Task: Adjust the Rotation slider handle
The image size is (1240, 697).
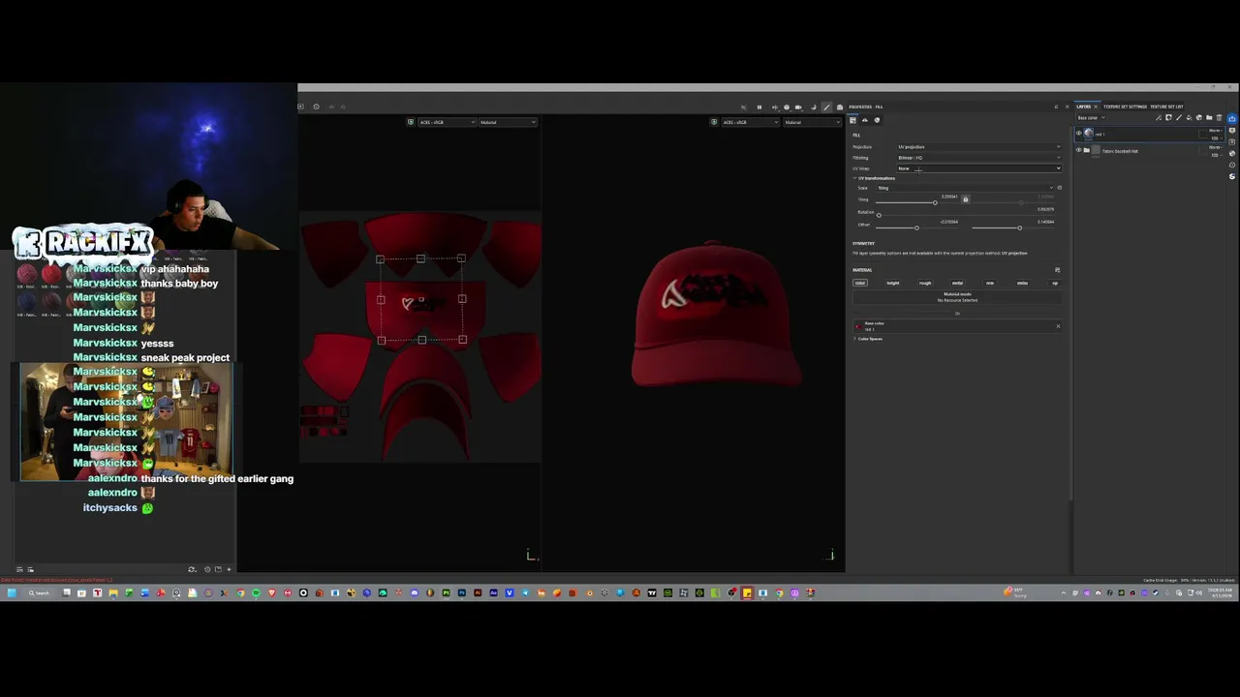Action: point(879,215)
